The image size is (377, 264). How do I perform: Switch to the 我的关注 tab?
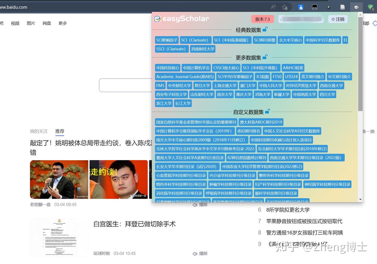[x=39, y=131]
